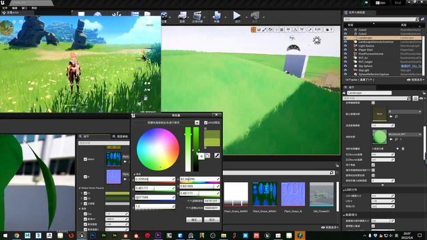Open the dropdown arrow beside Launch
This screenshot has height=240, width=427.
point(264,17)
